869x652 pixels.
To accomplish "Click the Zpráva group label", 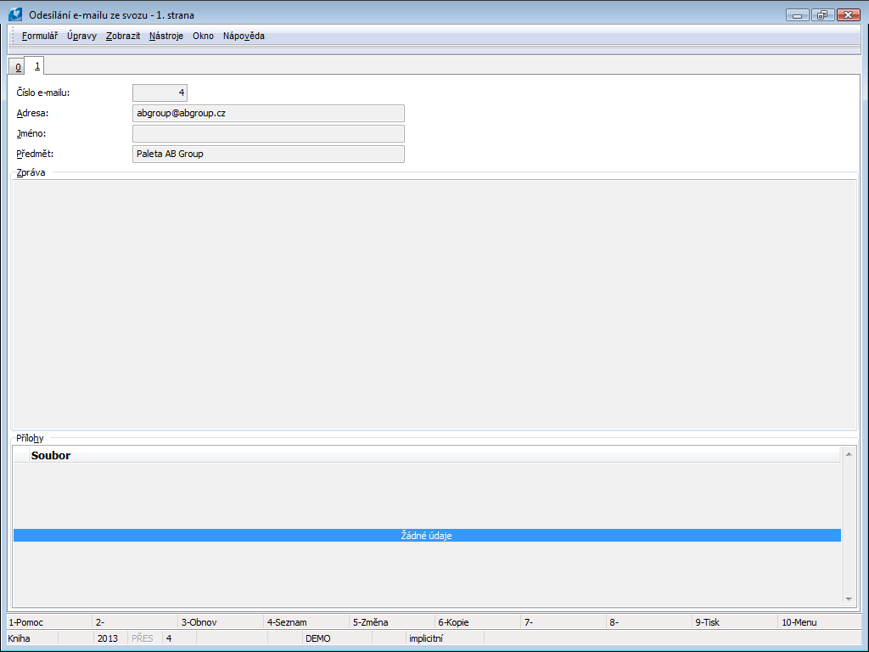I will pyautogui.click(x=31, y=172).
